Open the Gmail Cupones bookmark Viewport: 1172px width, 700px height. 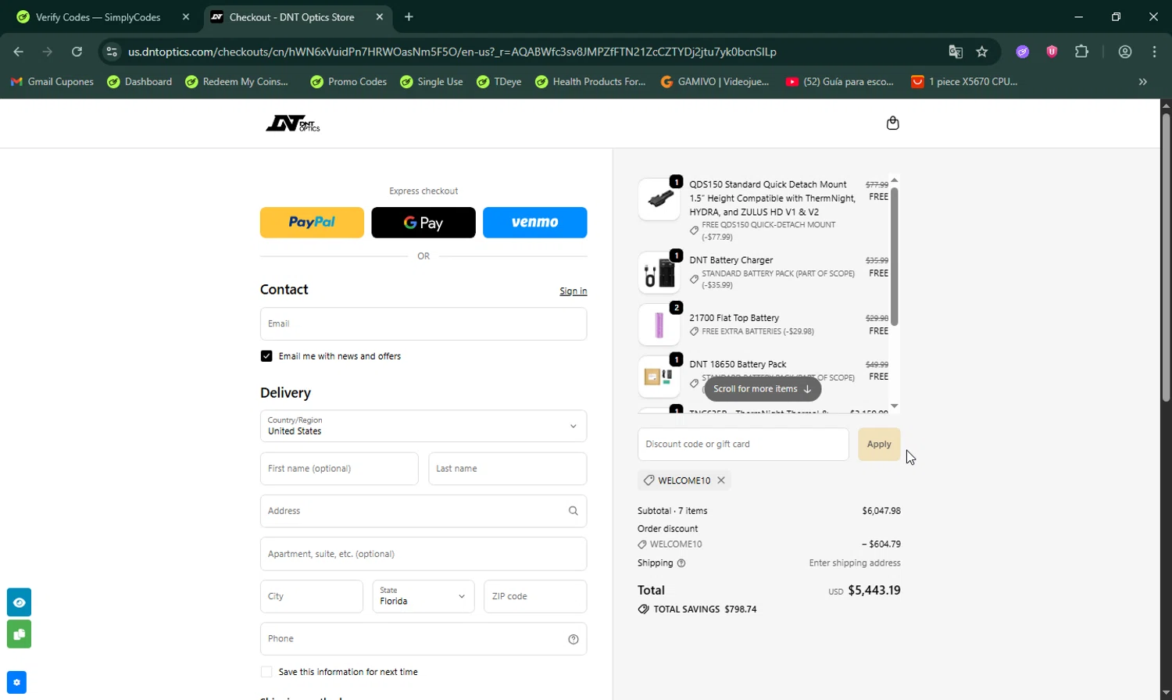pyautogui.click(x=52, y=81)
